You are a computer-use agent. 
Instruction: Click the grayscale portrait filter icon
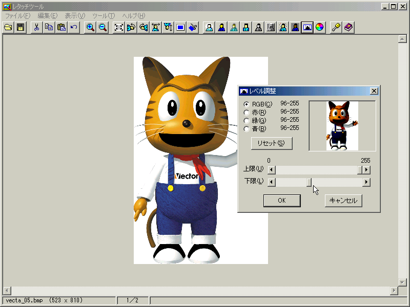pyautogui.click(x=258, y=27)
